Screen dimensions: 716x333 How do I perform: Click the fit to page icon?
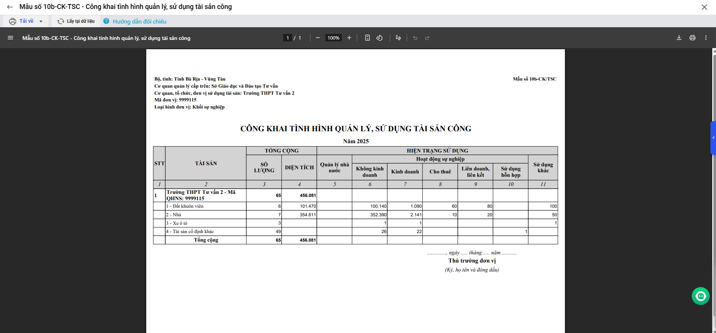pos(368,38)
